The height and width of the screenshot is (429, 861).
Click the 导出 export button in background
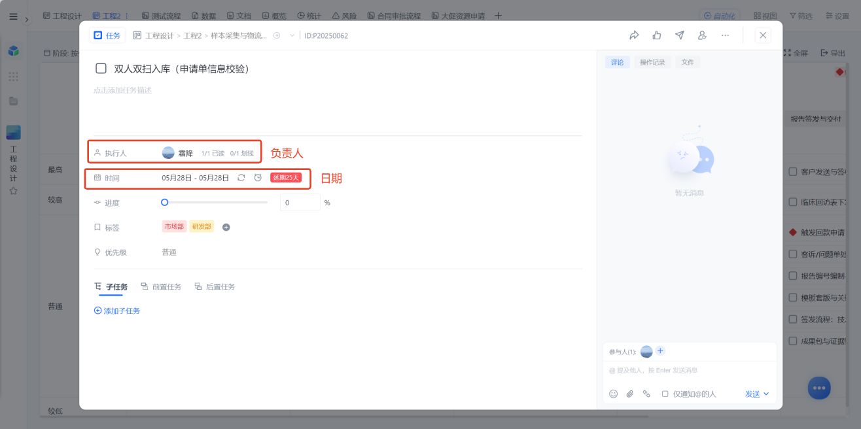pos(832,53)
